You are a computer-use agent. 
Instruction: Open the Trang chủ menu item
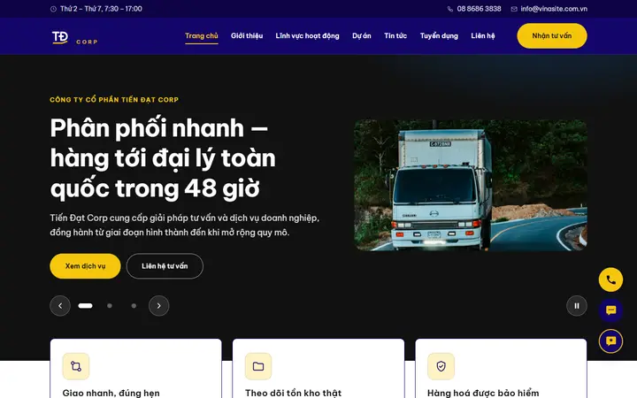[202, 35]
